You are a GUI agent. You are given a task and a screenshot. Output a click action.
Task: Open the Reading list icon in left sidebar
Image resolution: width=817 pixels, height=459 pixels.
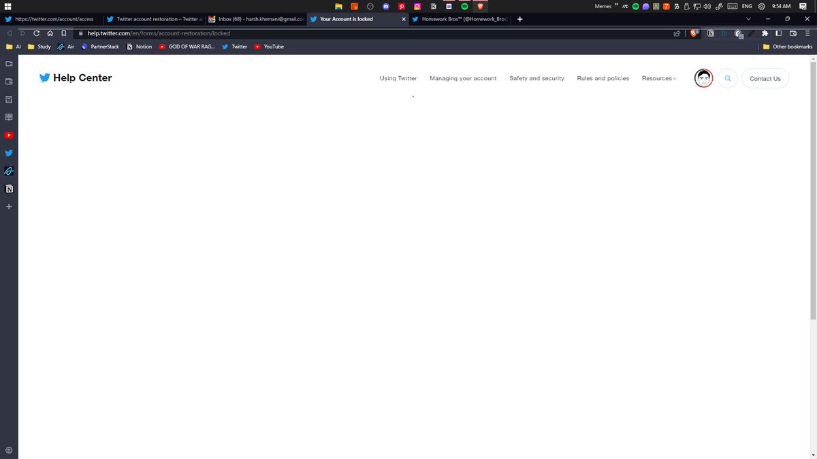point(9,117)
